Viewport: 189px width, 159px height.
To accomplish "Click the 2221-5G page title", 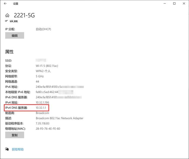I will 24,15.
